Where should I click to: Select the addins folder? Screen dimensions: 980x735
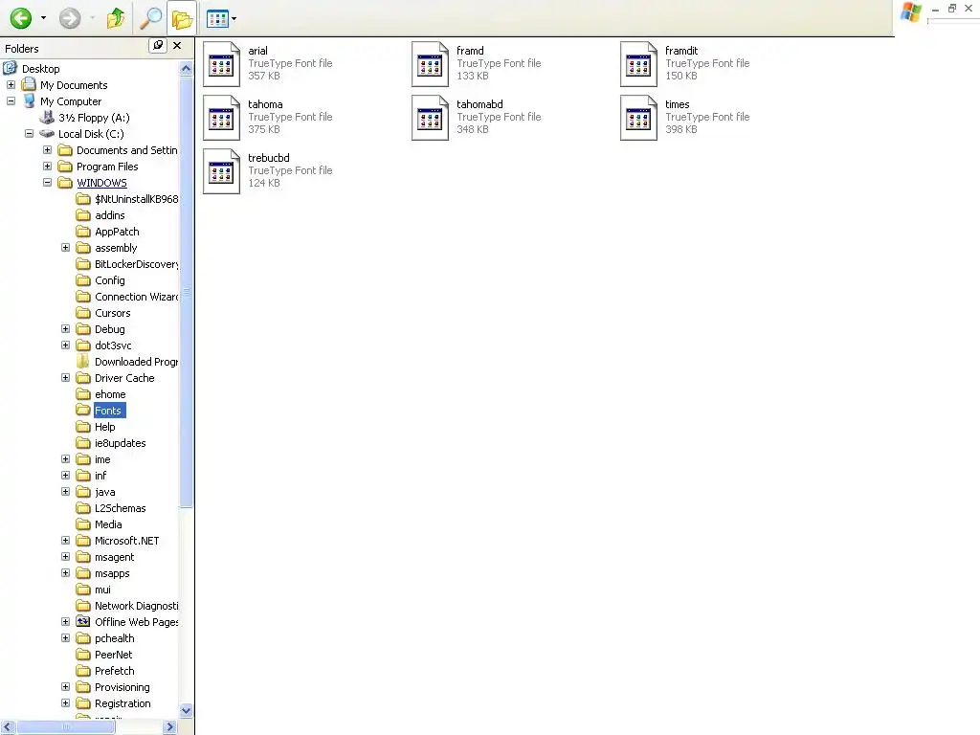click(x=110, y=215)
